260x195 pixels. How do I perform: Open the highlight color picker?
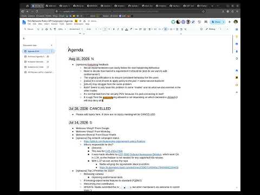[131, 29]
